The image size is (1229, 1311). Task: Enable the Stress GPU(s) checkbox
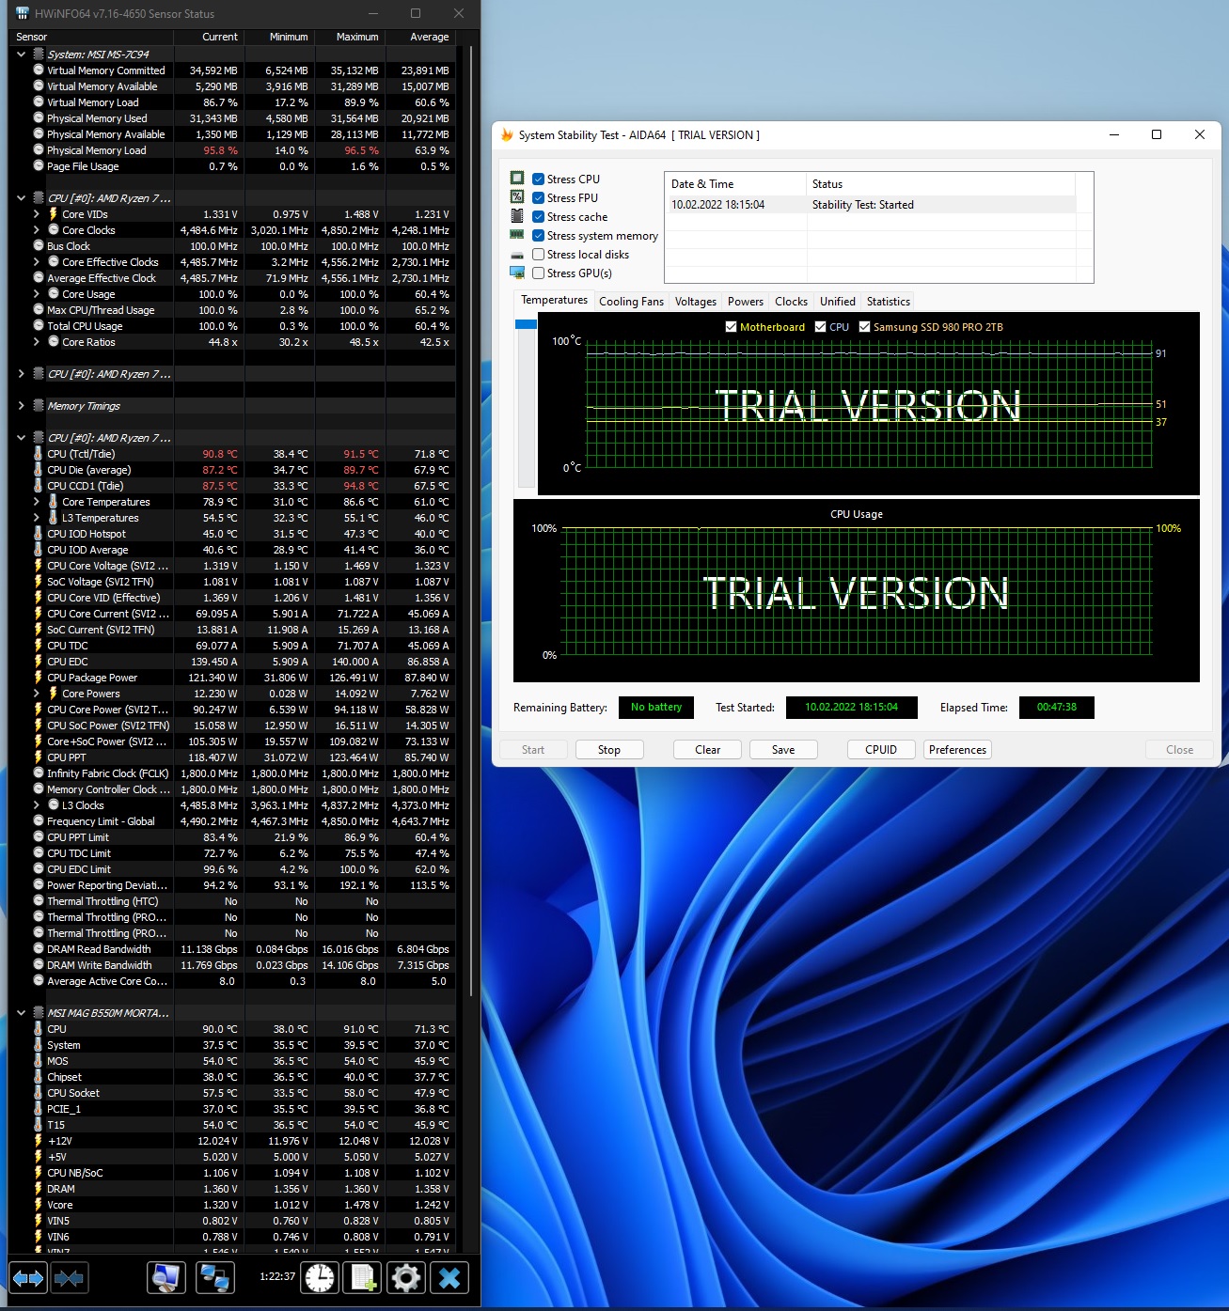(x=538, y=273)
